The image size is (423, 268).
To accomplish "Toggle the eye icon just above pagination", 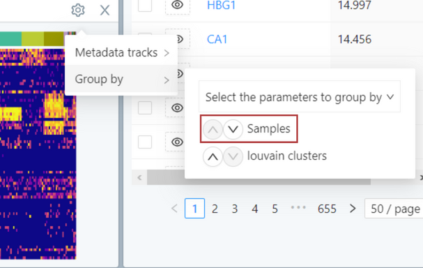I will click(x=177, y=142).
